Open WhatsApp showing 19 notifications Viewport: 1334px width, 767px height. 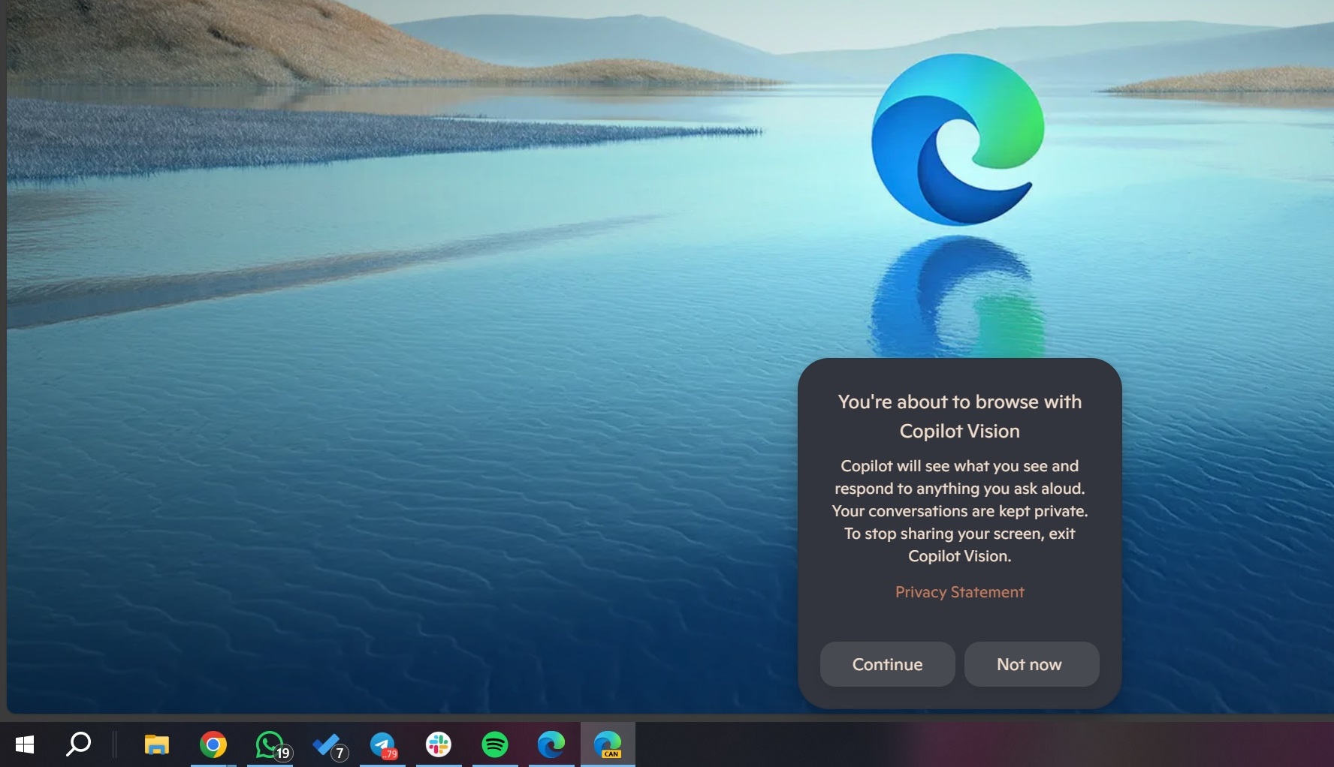tap(270, 745)
